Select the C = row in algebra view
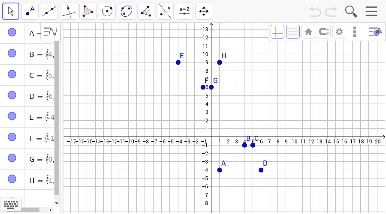 (x=27, y=75)
